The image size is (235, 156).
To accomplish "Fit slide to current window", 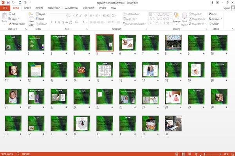I will click(233, 154).
